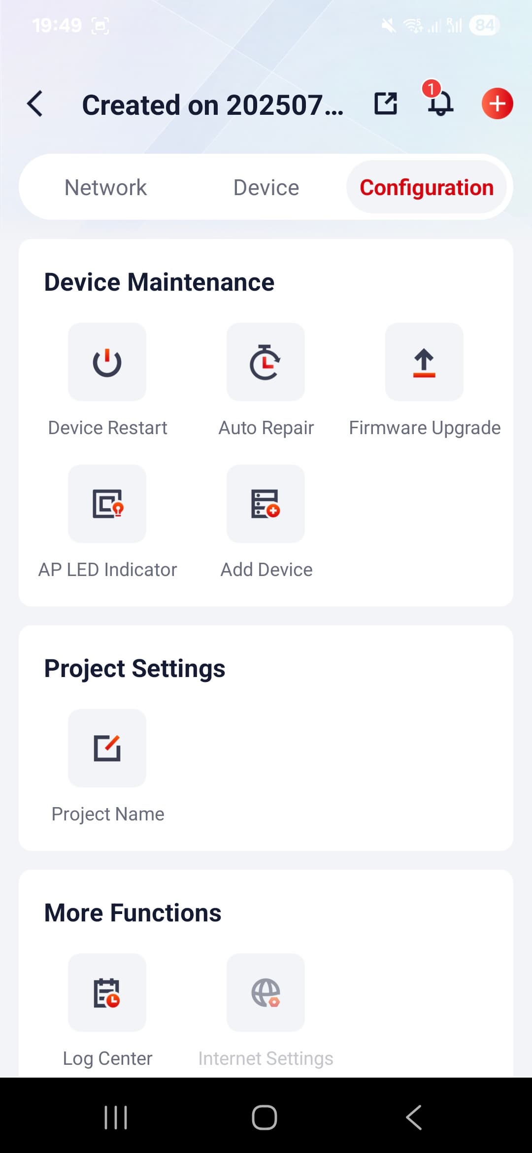Tap the share project icon
The image size is (532, 1153).
point(385,103)
